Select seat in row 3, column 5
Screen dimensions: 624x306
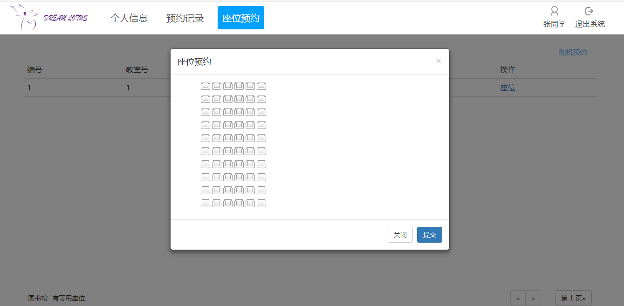250,112
